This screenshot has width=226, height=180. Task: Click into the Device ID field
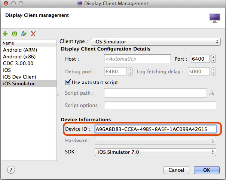pyautogui.click(x=155, y=129)
